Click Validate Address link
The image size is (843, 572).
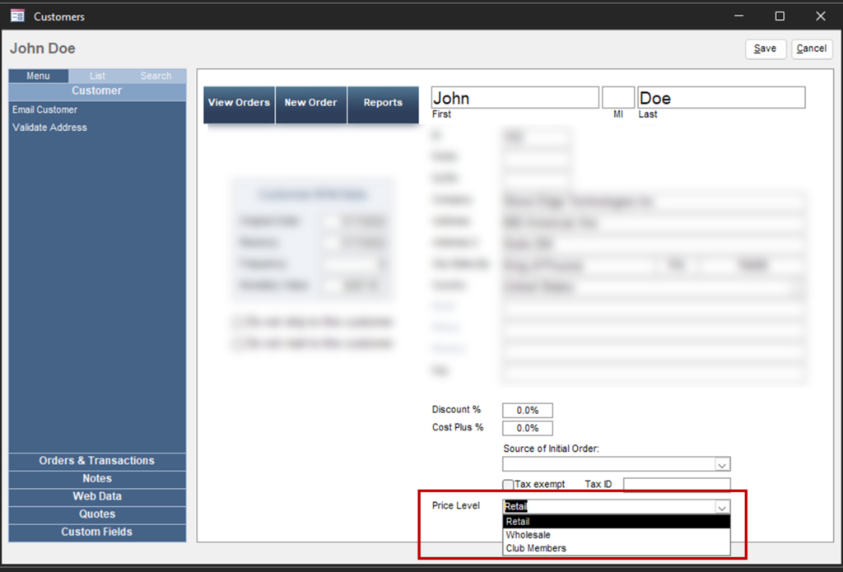49,128
